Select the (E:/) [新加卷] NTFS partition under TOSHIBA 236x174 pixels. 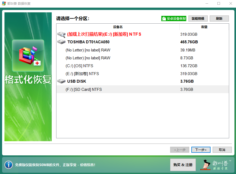point(143,73)
